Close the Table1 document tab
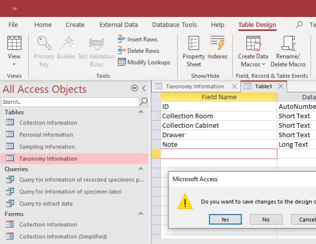 coord(281,86)
